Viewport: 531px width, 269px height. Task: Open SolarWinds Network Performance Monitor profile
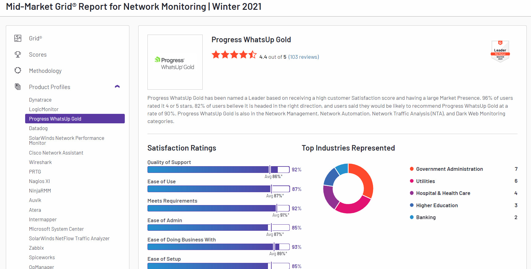67,140
